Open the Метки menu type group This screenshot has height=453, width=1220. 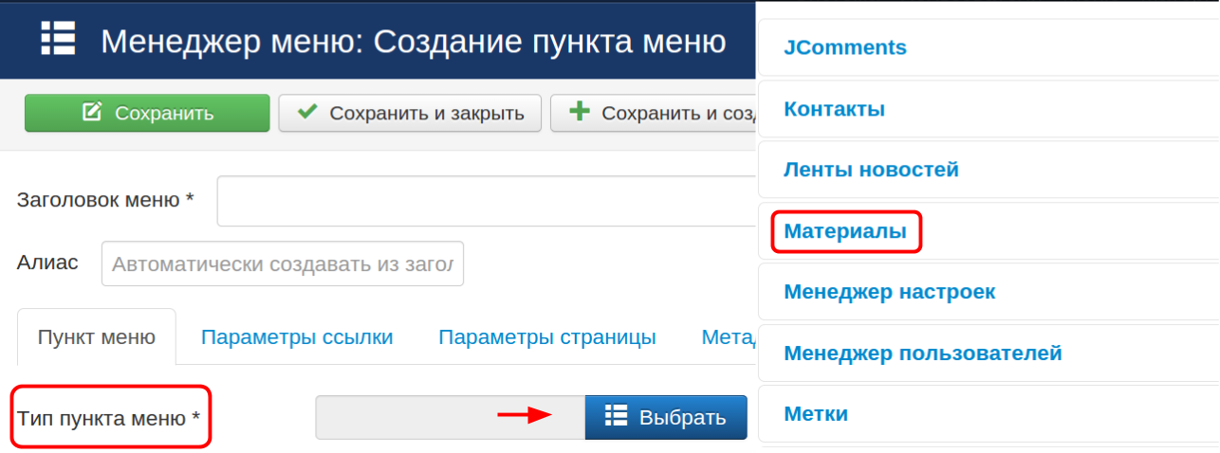pyautogui.click(x=816, y=414)
